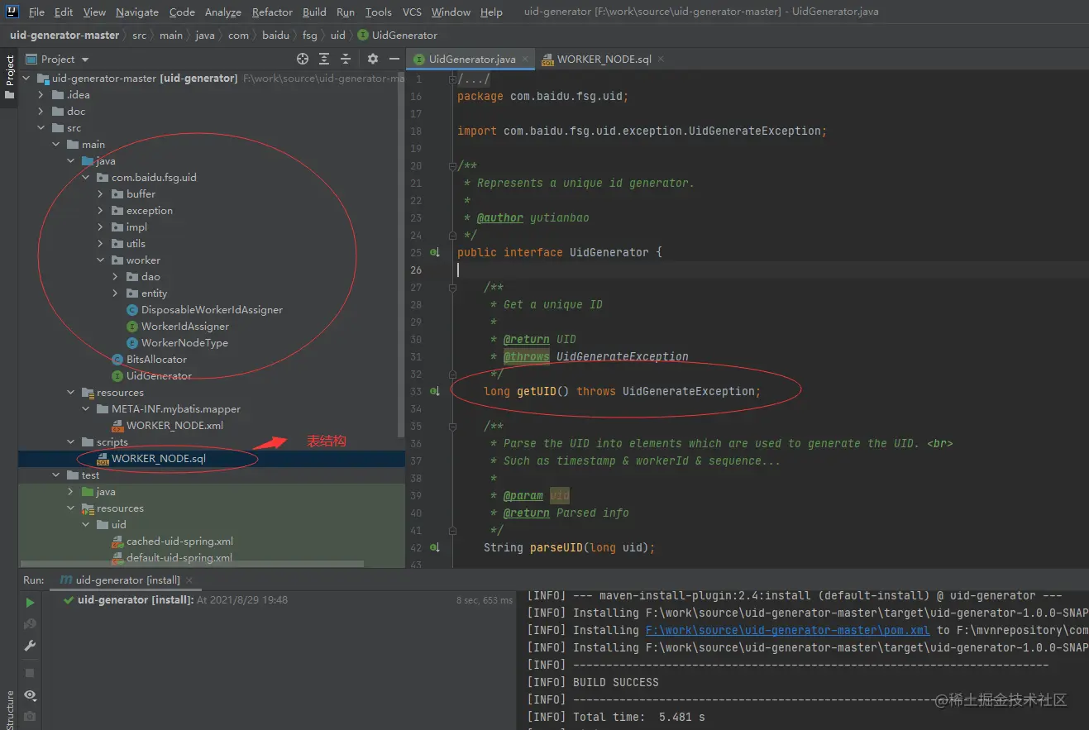This screenshot has height=730, width=1089.
Task: Click the Collapse All icon in Project panel
Action: coord(346,59)
